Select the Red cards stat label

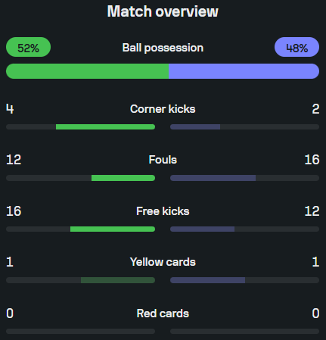click(163, 313)
